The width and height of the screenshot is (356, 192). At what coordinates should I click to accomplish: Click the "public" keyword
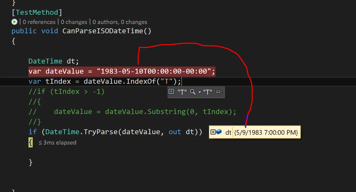click(x=24, y=31)
